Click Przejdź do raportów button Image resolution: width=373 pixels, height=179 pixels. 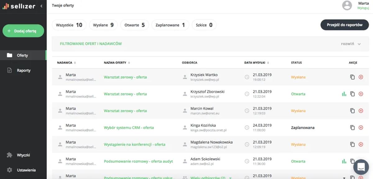pos(344,25)
